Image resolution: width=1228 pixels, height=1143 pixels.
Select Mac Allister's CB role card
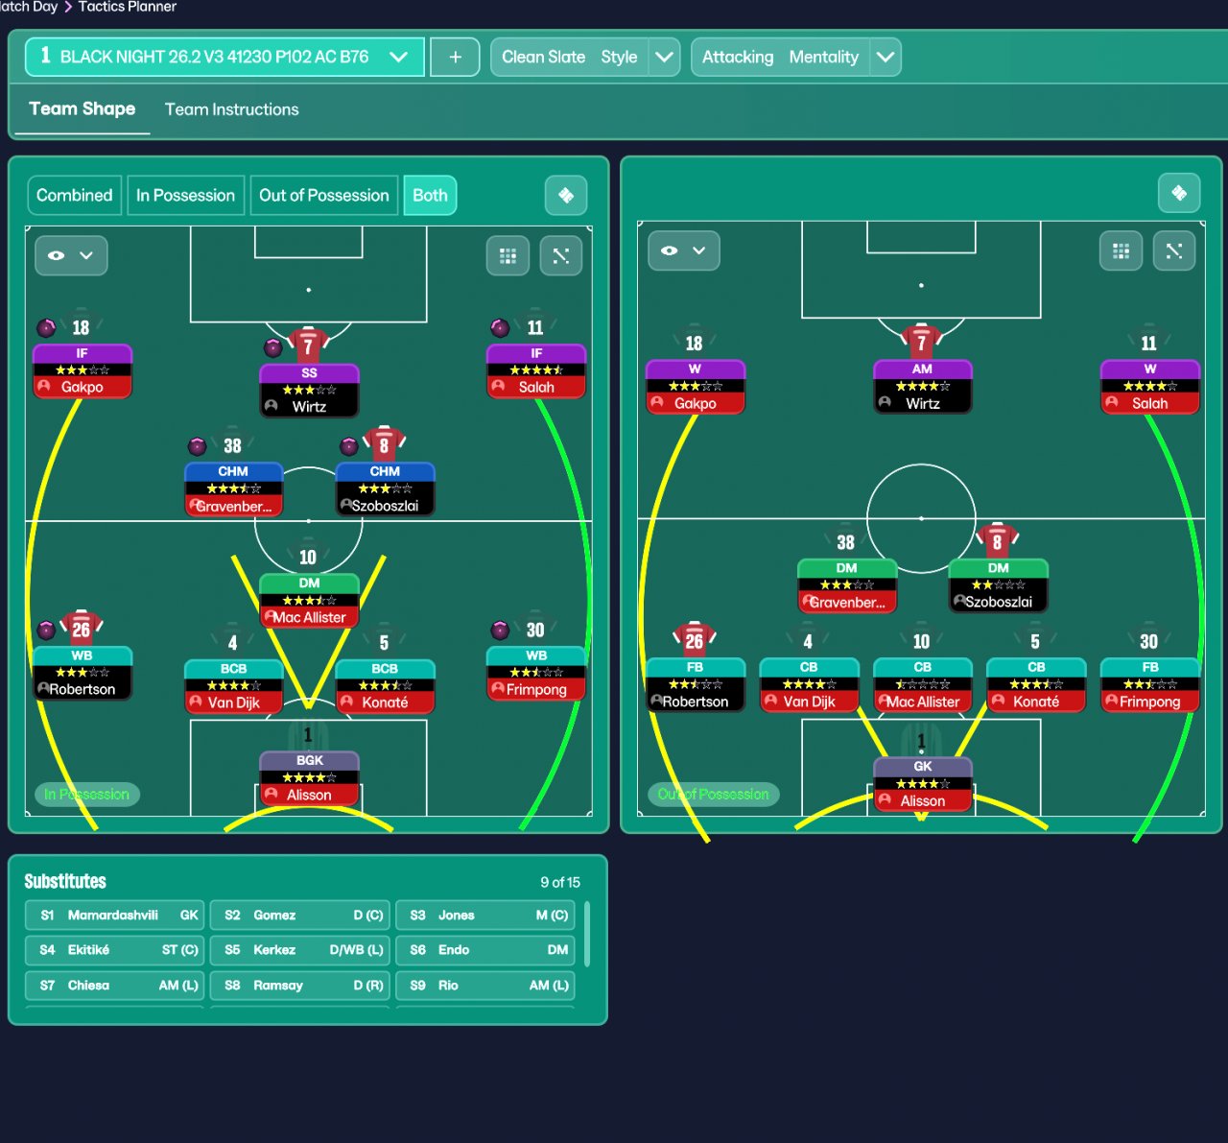[922, 684]
